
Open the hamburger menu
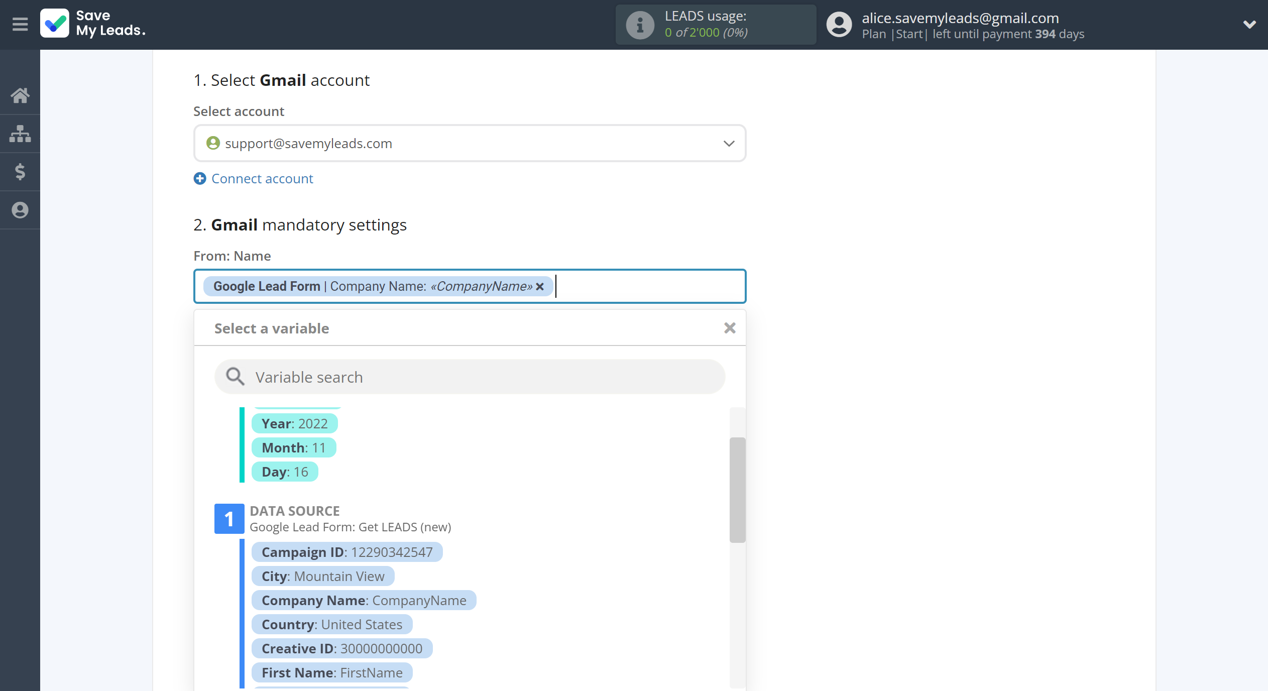tap(20, 24)
